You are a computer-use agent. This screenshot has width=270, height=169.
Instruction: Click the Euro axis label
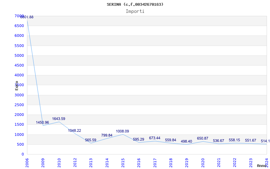[17, 86]
